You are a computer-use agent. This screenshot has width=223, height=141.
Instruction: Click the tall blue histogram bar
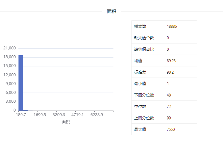(21, 83)
